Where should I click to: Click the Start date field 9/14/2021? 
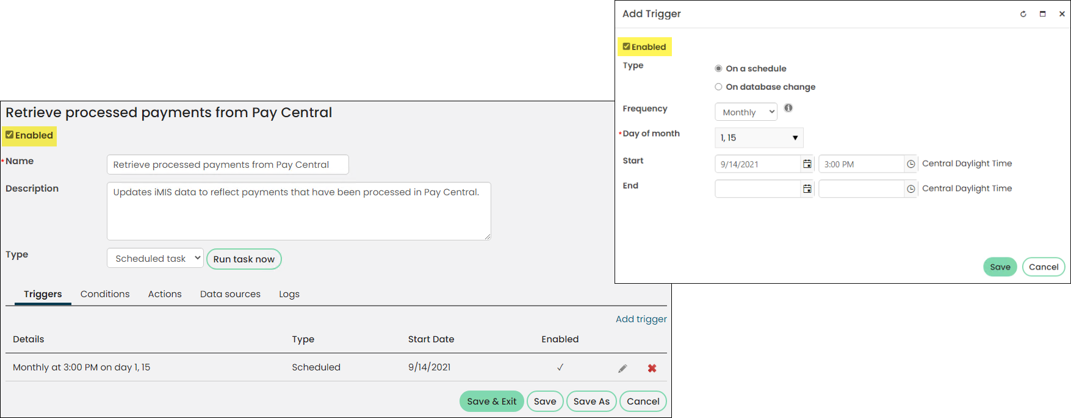click(x=757, y=164)
